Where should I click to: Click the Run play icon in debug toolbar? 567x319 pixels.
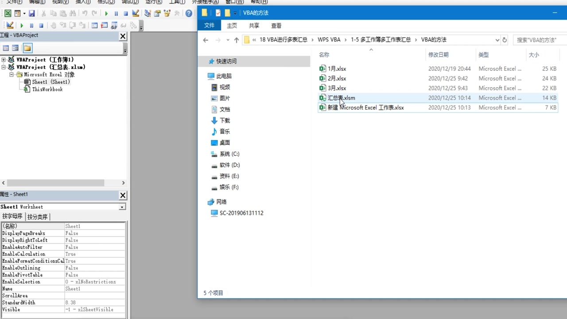pos(22,26)
